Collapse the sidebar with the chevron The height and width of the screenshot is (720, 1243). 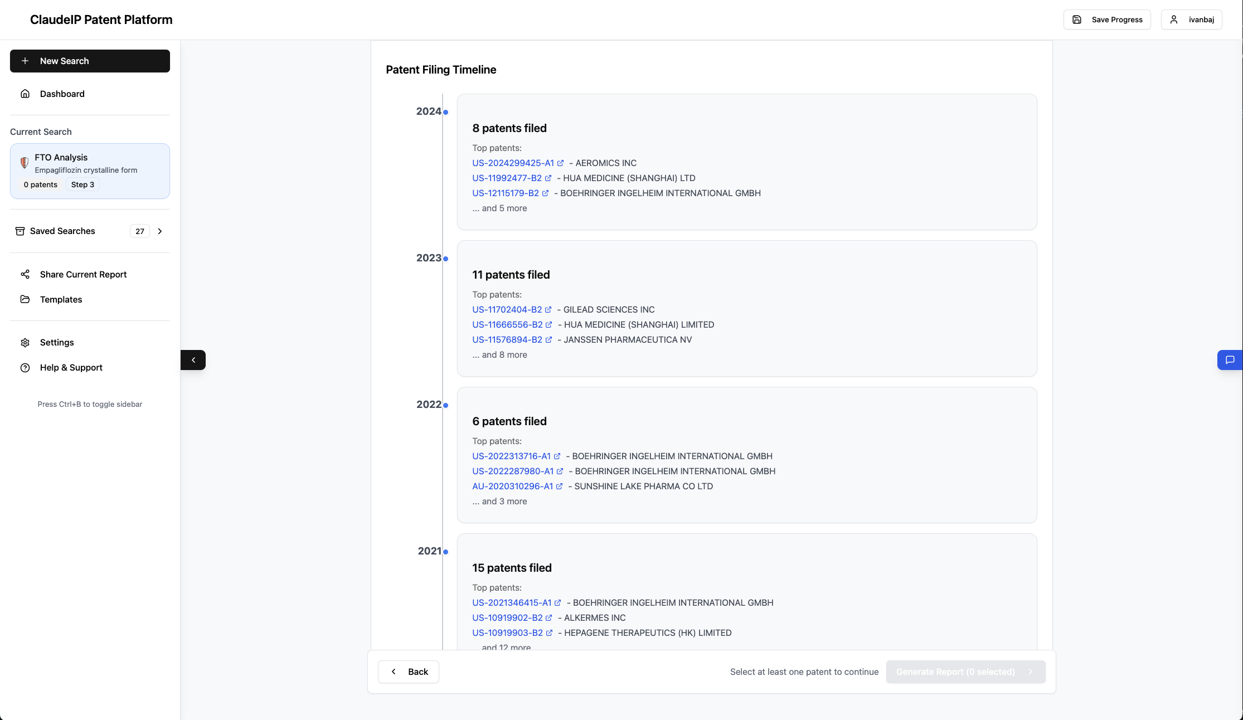click(193, 360)
